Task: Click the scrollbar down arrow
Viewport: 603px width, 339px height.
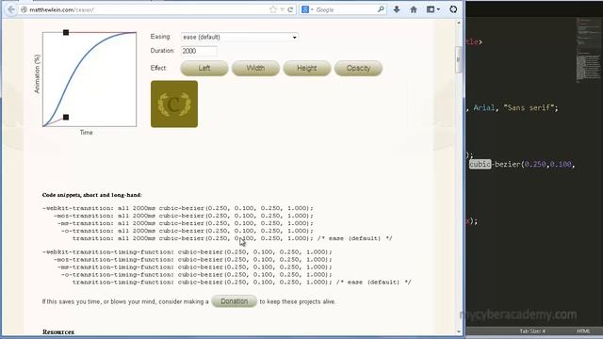Action: tap(458, 331)
